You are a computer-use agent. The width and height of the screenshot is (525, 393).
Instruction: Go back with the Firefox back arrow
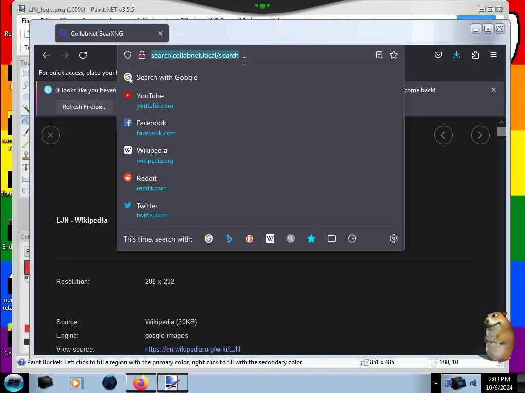46,55
